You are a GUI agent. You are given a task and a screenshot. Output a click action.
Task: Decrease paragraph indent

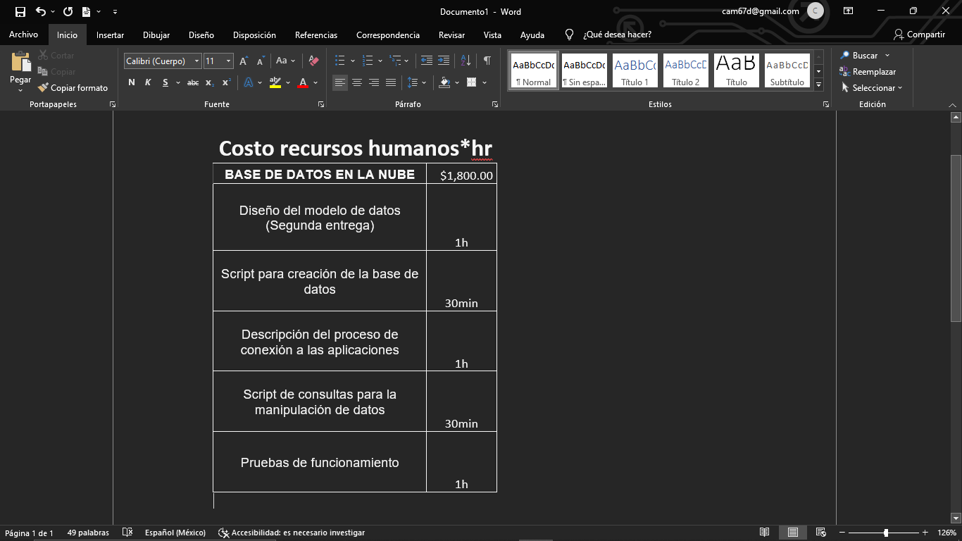pos(426,61)
